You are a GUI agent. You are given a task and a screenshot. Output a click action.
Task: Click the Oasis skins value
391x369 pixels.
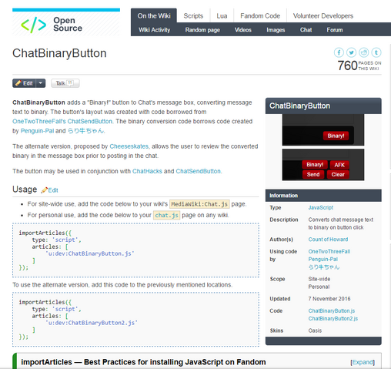315,330
